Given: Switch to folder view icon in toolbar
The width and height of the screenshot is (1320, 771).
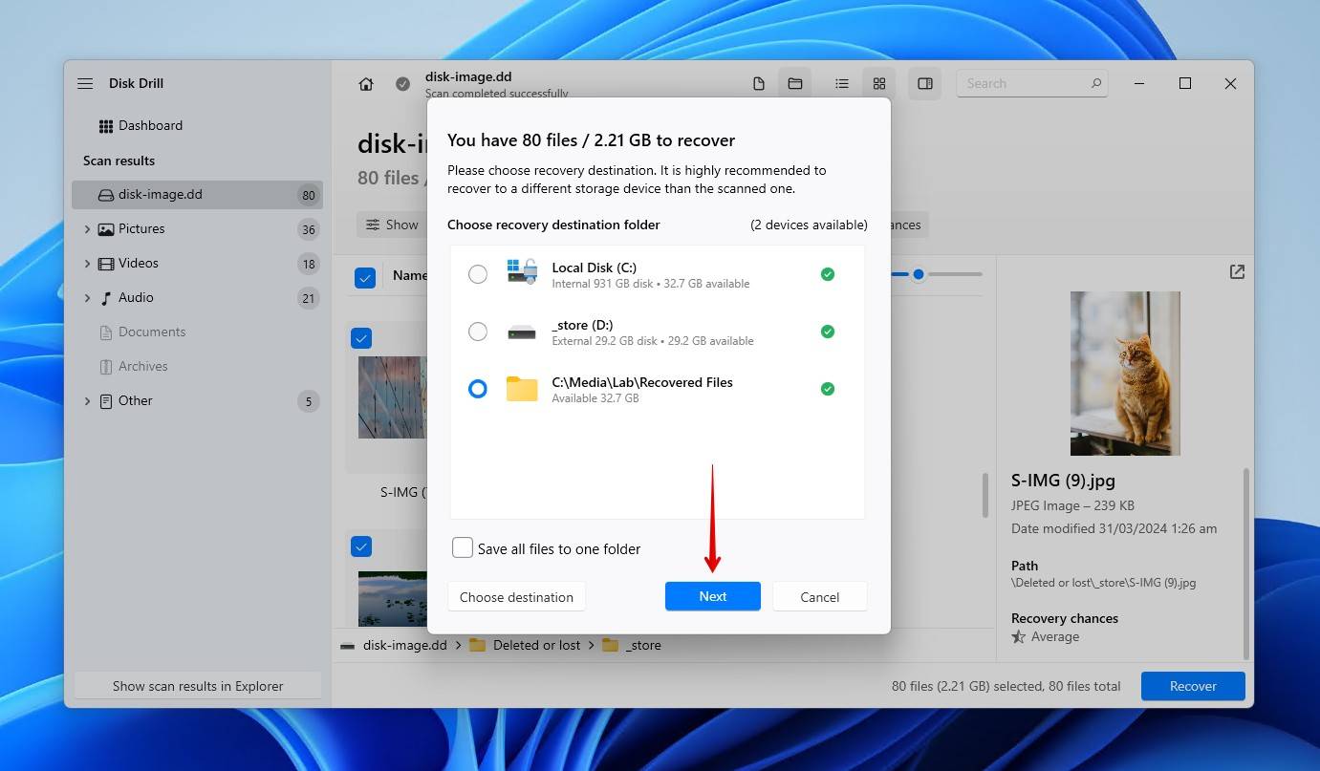Looking at the screenshot, I should [x=795, y=84].
